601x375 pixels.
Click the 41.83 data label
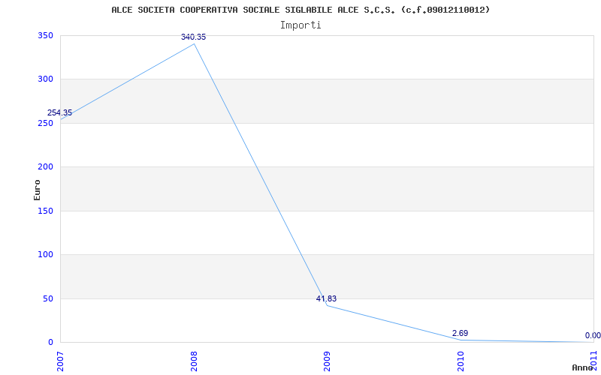(326, 298)
